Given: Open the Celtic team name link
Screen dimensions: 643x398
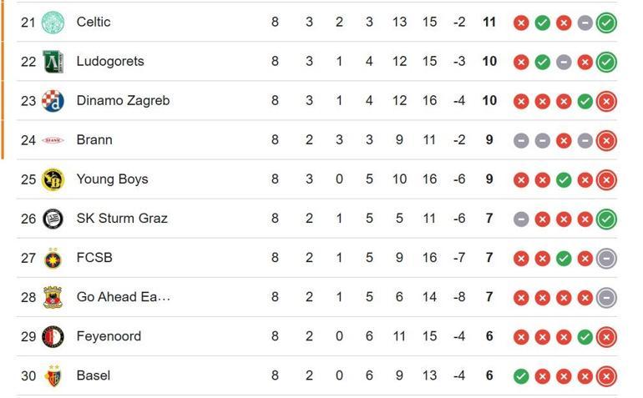Looking at the screenshot, I should [93, 23].
